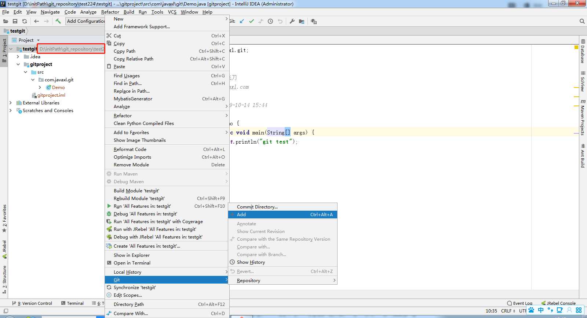587x318 pixels.
Task: Choose Reformat Code menu entry
Action: point(167,149)
